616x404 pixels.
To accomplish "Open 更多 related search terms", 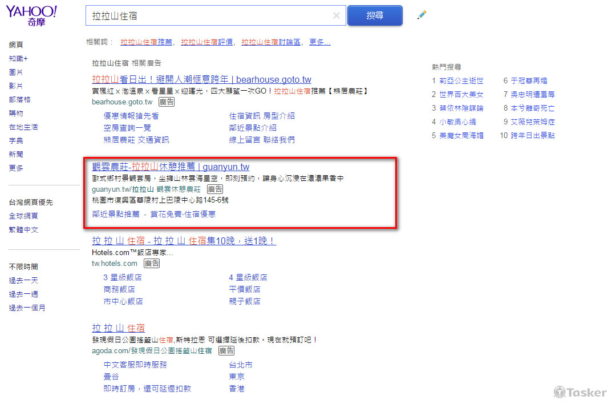I will pos(319,42).
